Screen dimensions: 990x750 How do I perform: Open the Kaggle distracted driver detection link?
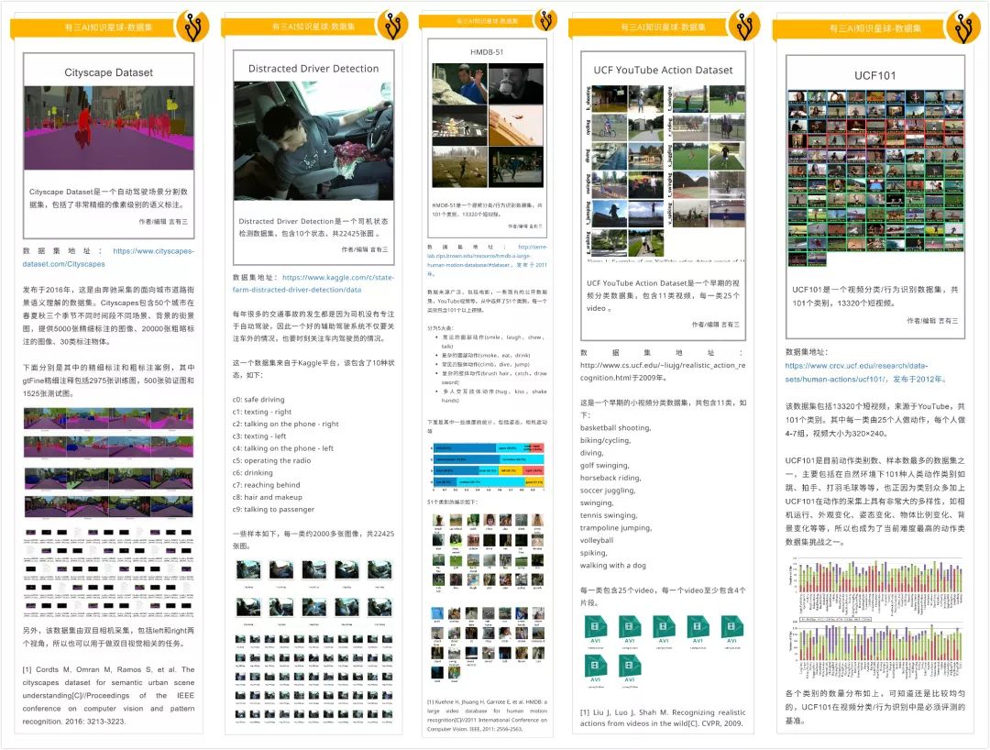point(313,283)
